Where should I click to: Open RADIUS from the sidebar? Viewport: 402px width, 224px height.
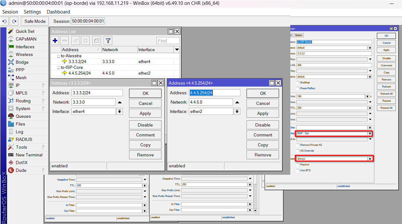pos(24,139)
